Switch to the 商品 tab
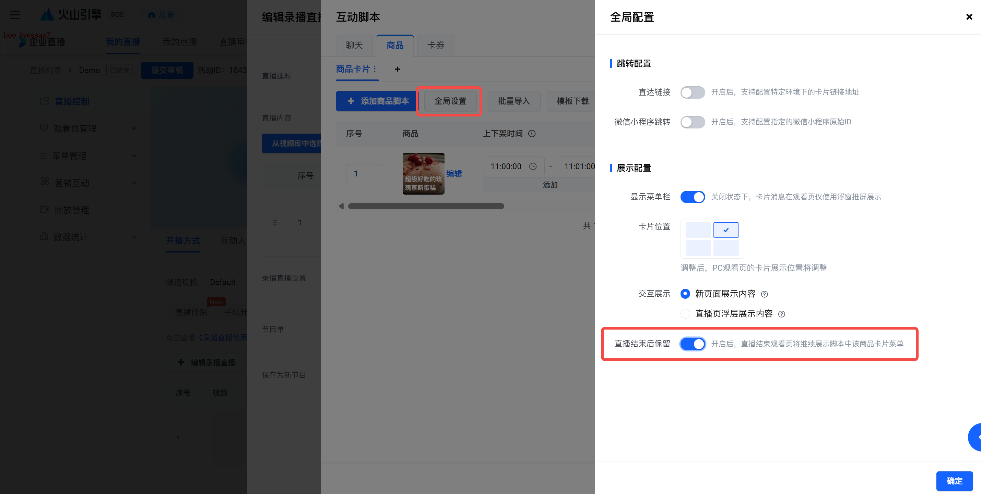This screenshot has width=981, height=494. [x=395, y=46]
